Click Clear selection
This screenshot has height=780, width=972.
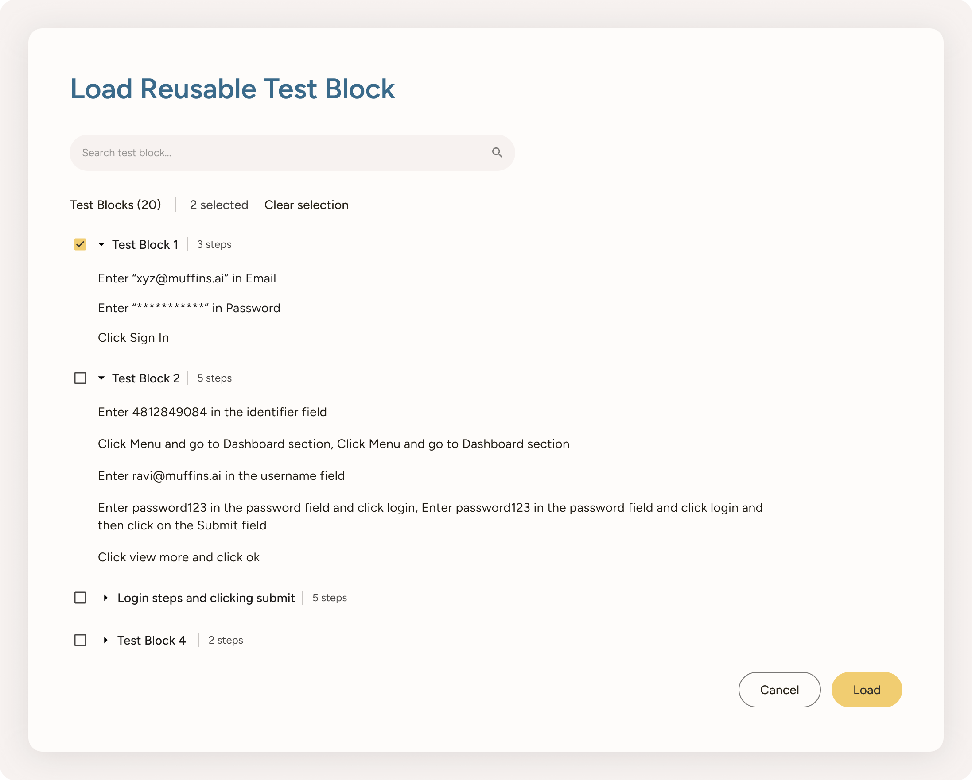click(307, 205)
